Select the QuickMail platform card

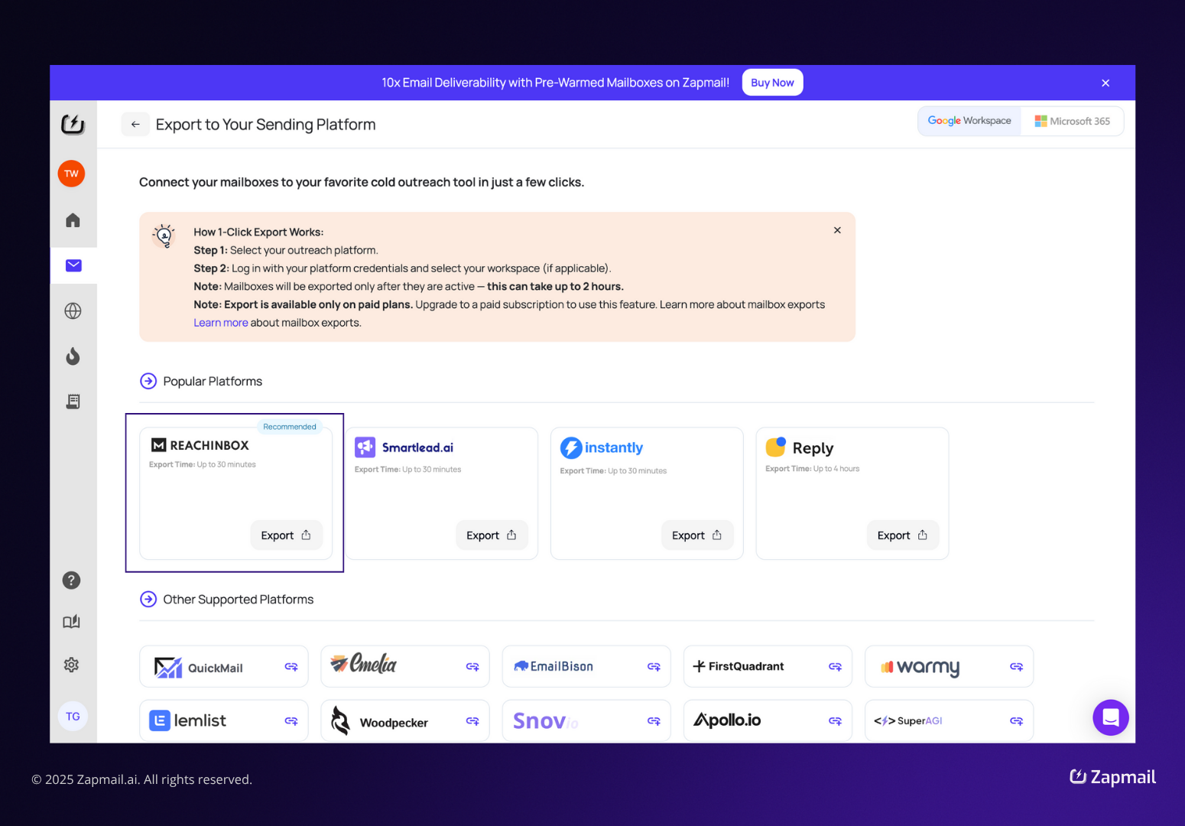[224, 666]
